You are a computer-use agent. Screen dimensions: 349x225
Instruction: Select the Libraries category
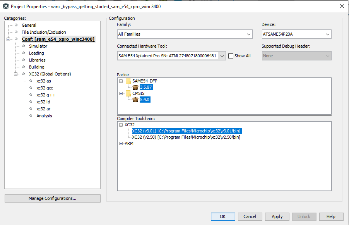(x=37, y=60)
